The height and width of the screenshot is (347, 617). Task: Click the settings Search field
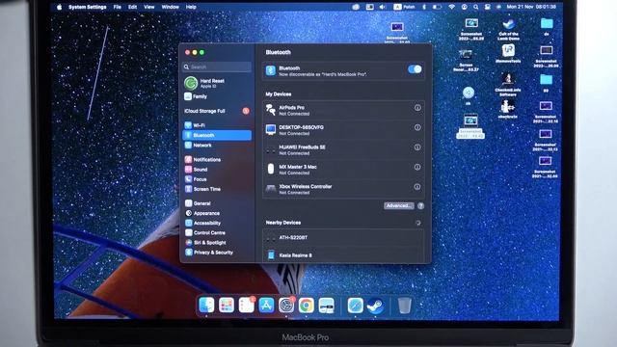click(x=217, y=67)
